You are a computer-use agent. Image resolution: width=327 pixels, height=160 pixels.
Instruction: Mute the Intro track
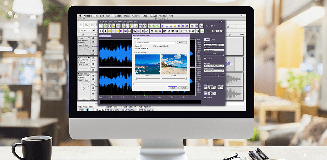(x=80, y=45)
